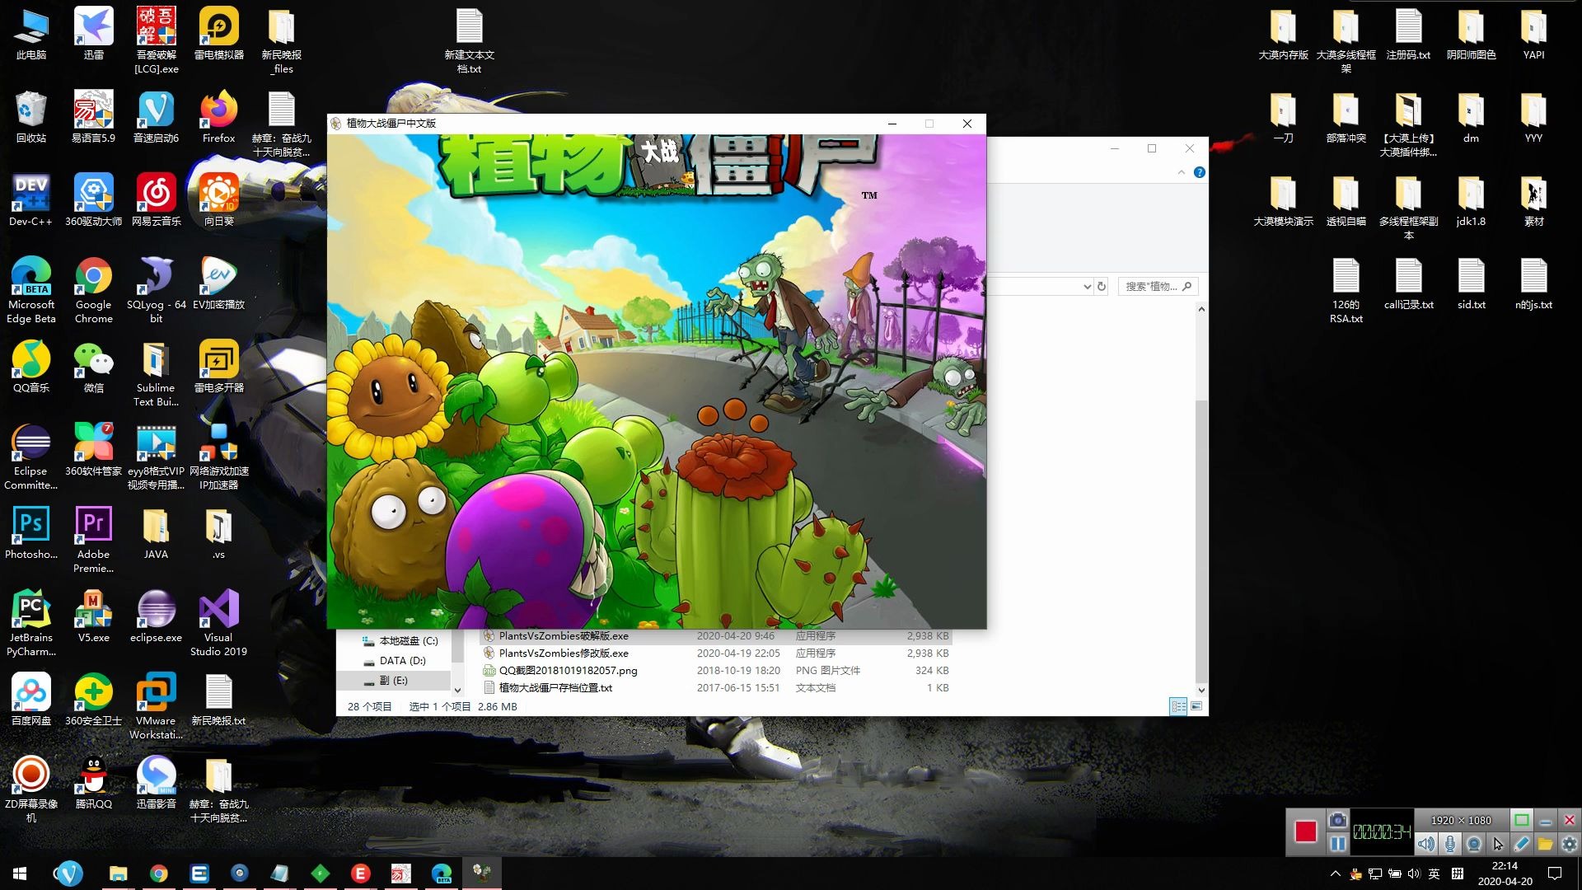The width and height of the screenshot is (1582, 890).
Task: Toggle the 拼 IME mode indicator
Action: point(1458,874)
